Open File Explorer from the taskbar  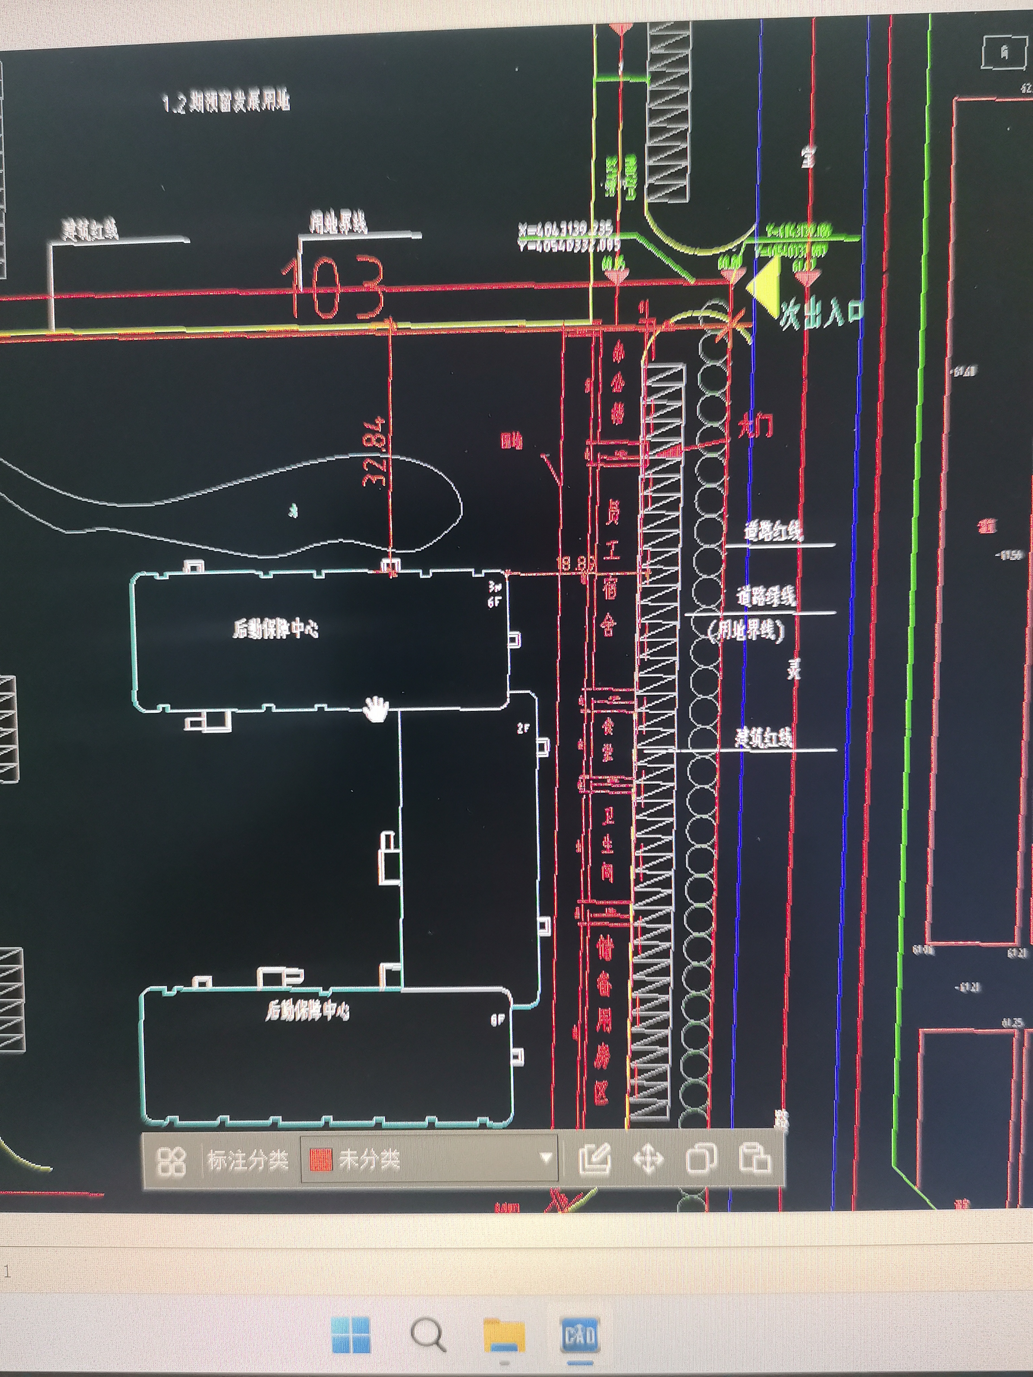[x=504, y=1335]
